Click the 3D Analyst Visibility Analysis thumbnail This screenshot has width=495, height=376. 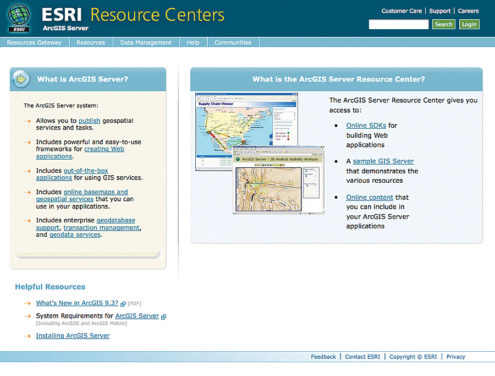tap(278, 180)
